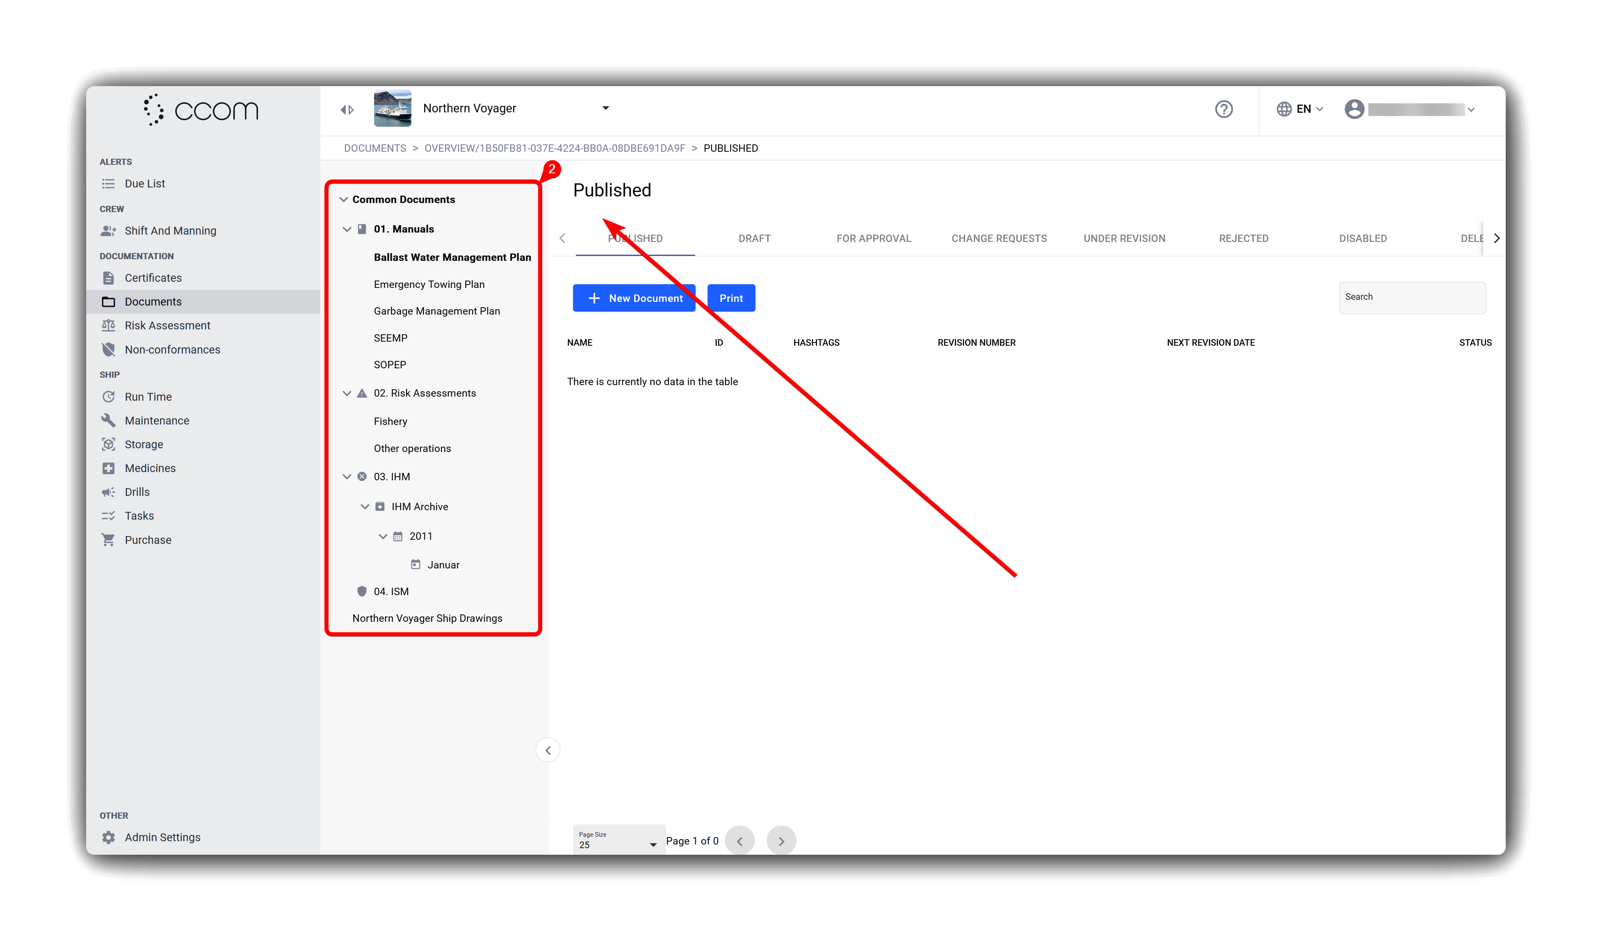Collapse the 03. IHM chevron
The width and height of the screenshot is (1598, 947).
click(x=347, y=477)
